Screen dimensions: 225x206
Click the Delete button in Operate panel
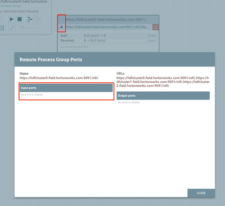click(x=29, y=28)
